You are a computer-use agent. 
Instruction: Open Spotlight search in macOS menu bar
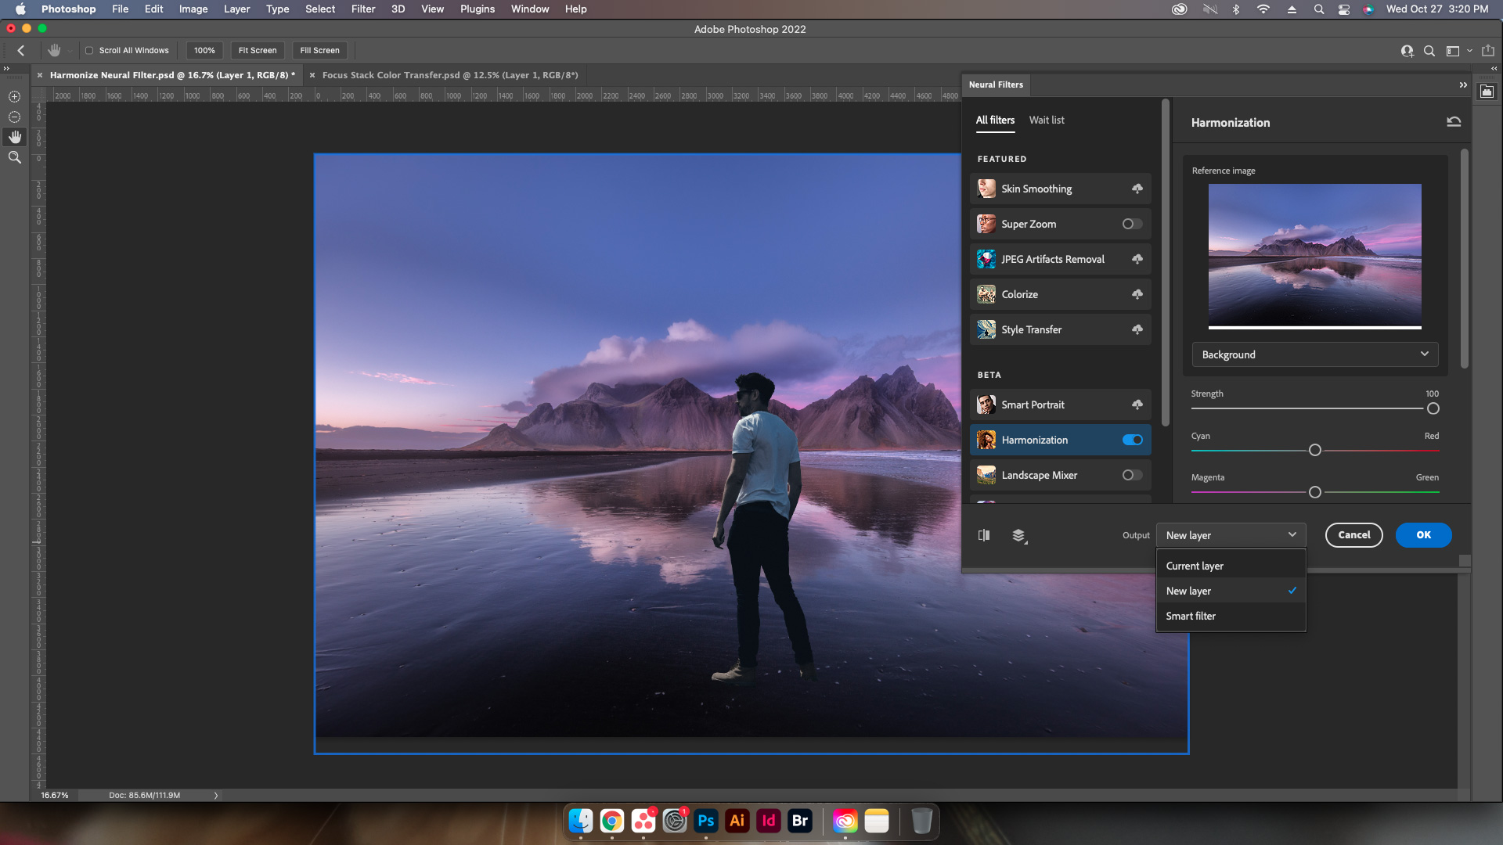click(1319, 9)
